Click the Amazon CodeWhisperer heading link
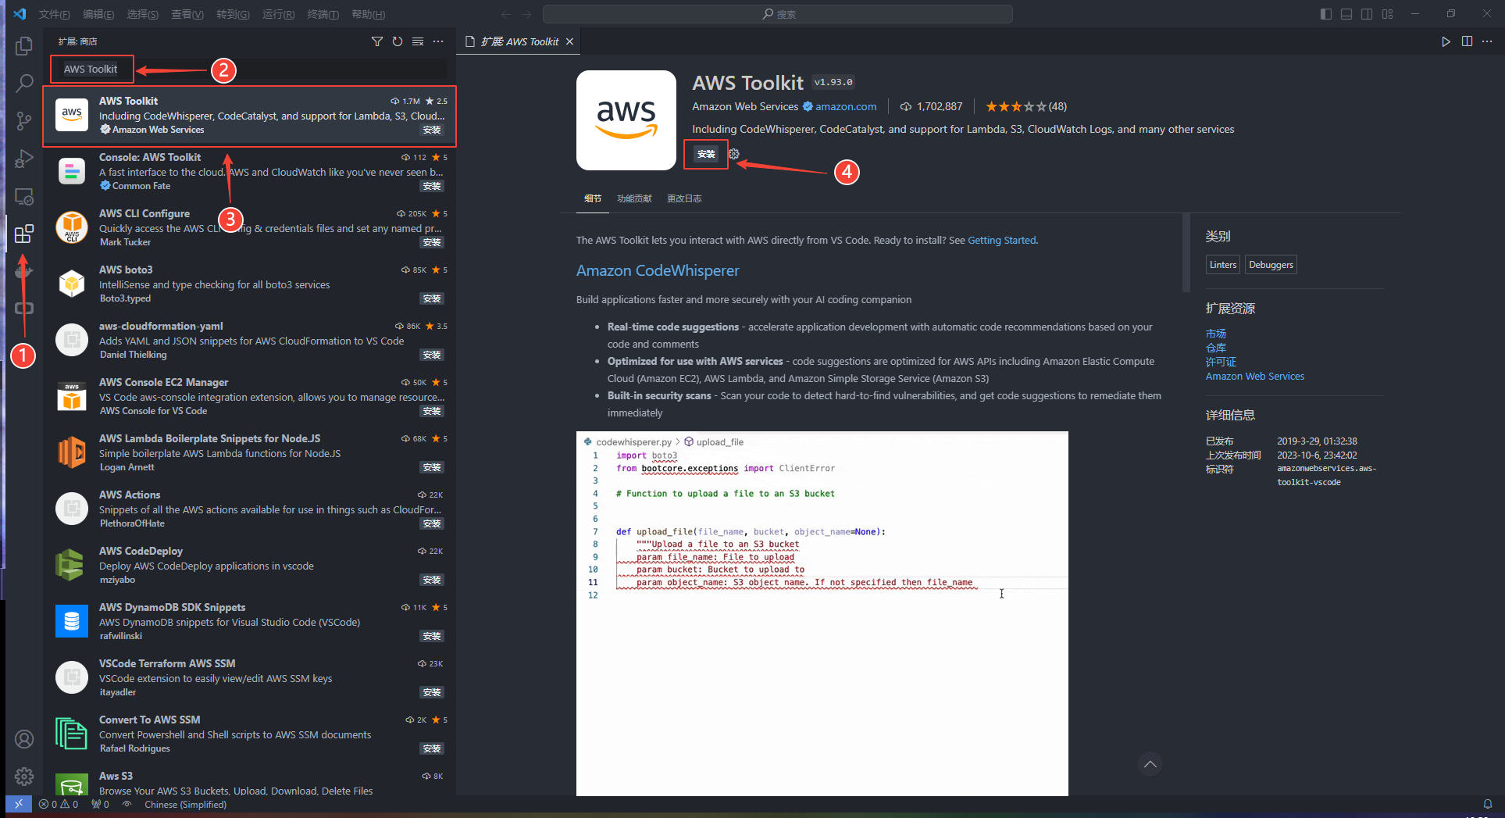This screenshot has width=1505, height=818. pos(658,270)
